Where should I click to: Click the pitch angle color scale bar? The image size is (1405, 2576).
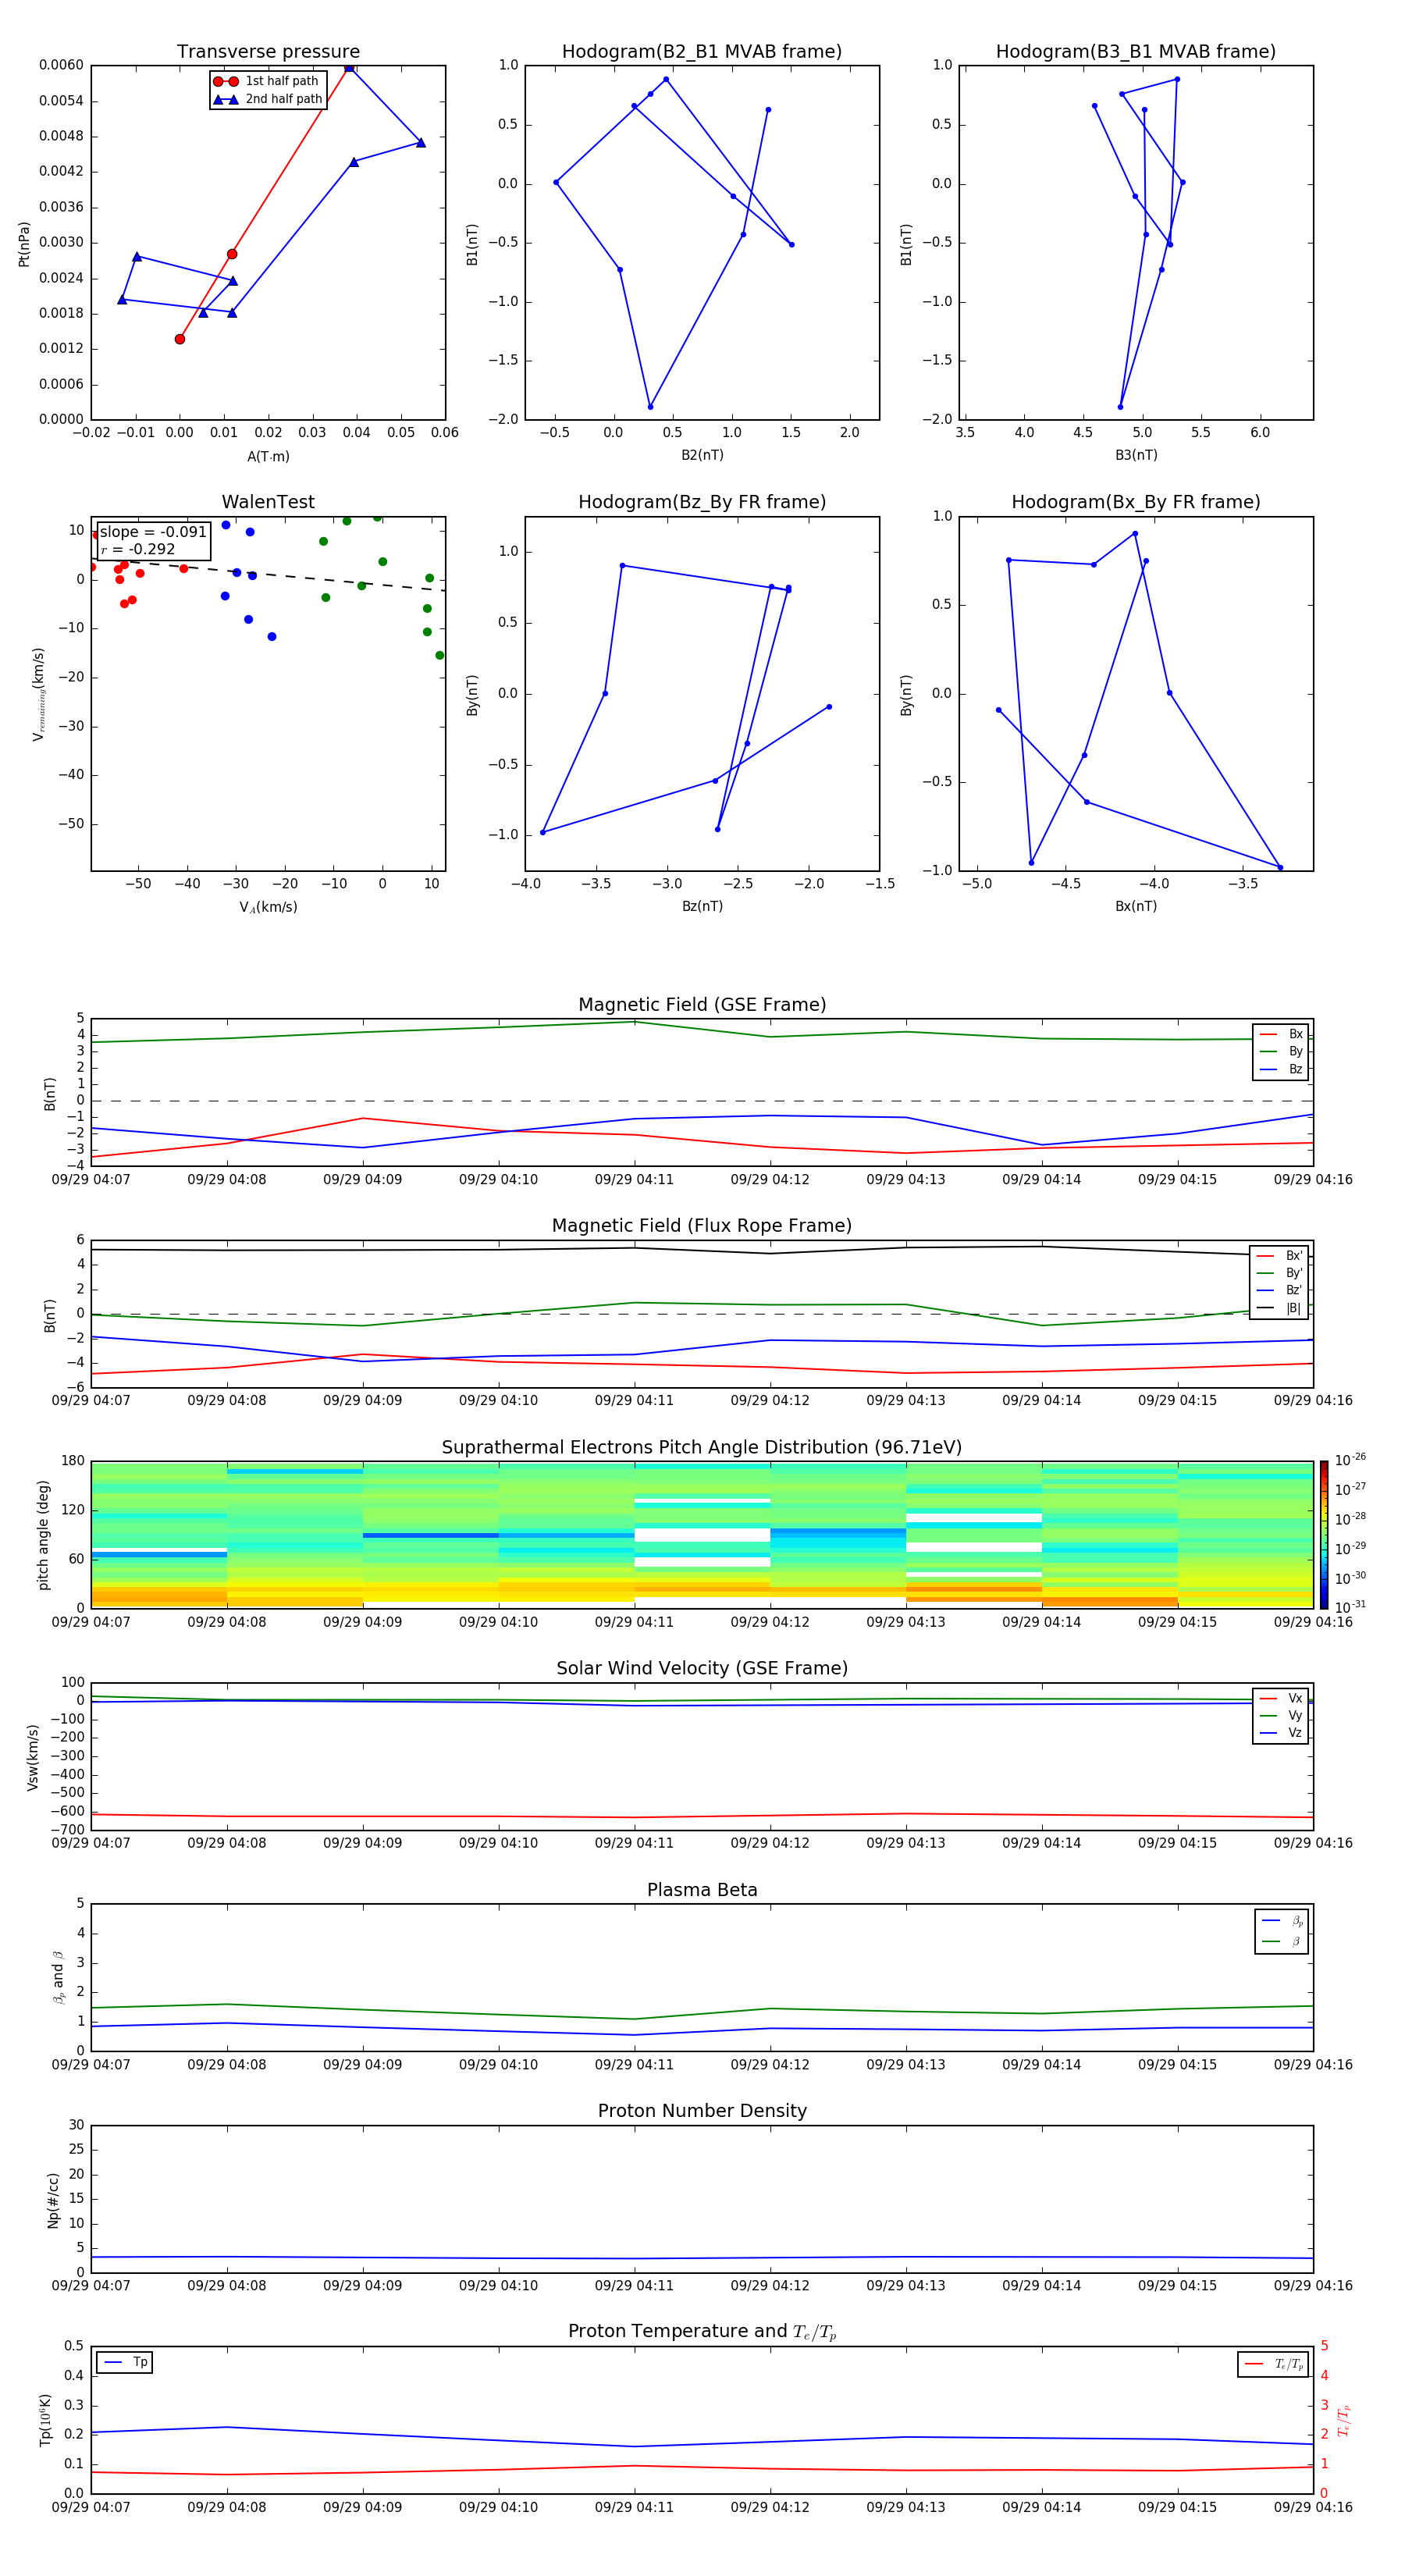(x=1324, y=1534)
